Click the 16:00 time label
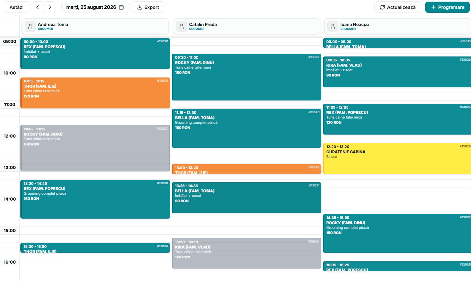471x281 pixels. pyautogui.click(x=10, y=262)
